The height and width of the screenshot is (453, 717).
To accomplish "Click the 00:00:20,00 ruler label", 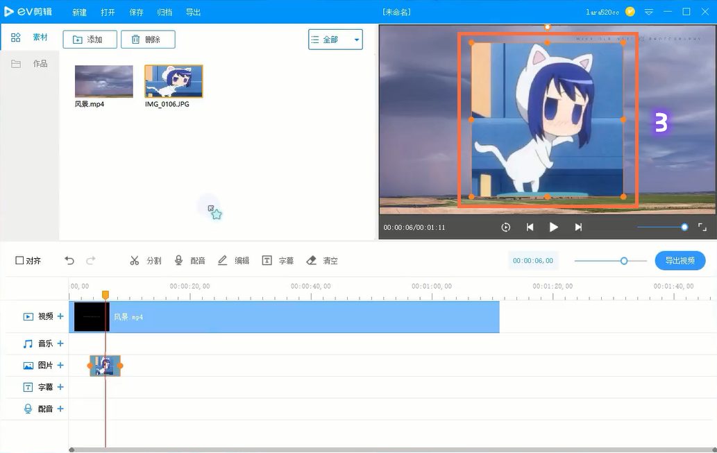I will click(189, 286).
